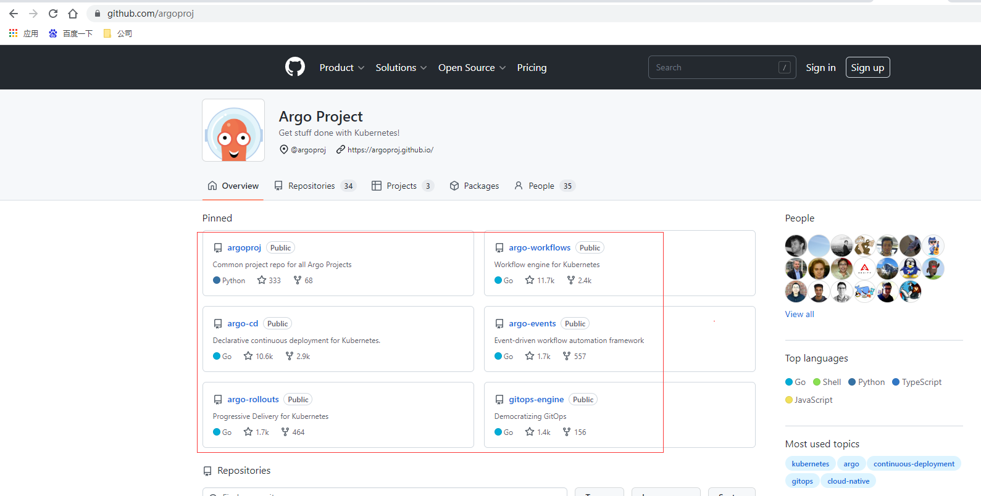The width and height of the screenshot is (981, 496).
Task: Go to GitHub home via the Octocat logo
Action: [295, 67]
